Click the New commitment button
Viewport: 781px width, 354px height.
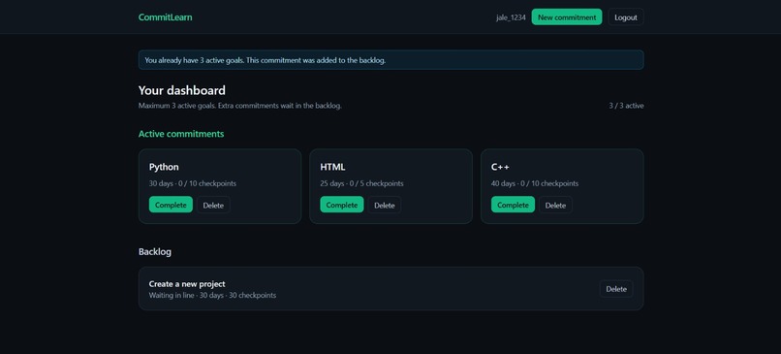coord(566,16)
